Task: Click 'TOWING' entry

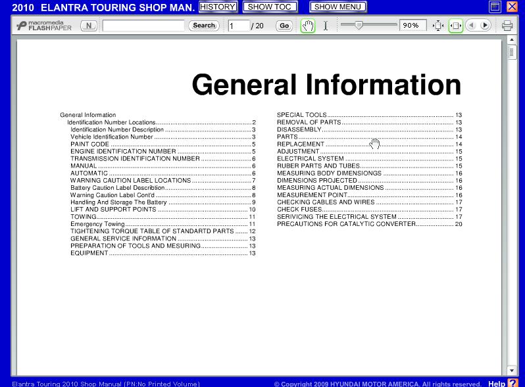Action: 162,217
